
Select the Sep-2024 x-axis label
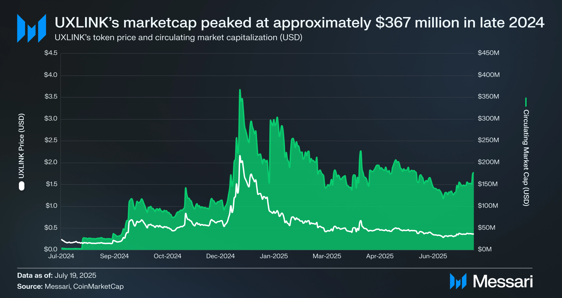click(x=114, y=256)
